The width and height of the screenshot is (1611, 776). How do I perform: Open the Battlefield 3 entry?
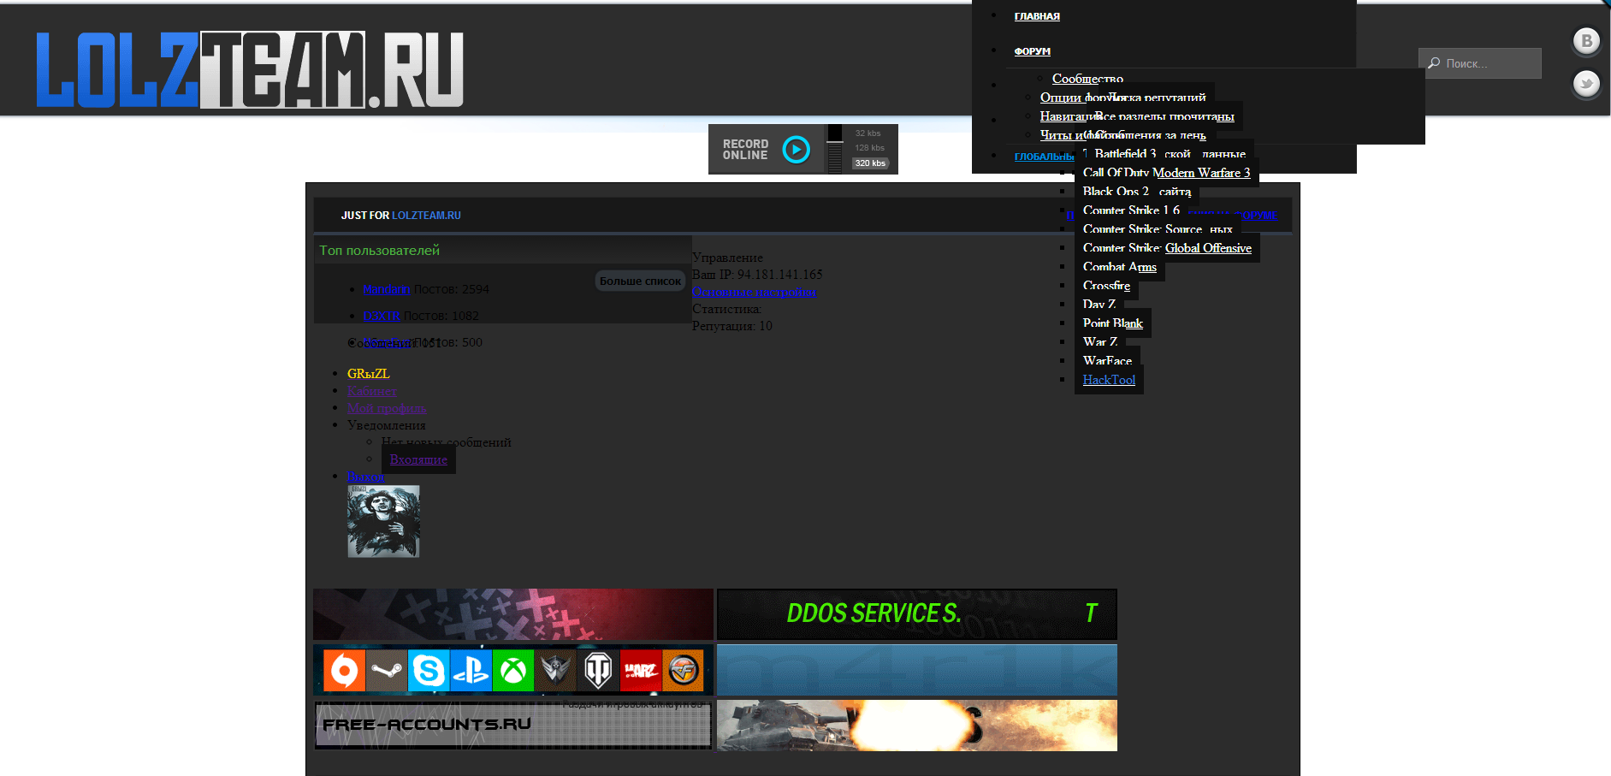(x=1125, y=154)
